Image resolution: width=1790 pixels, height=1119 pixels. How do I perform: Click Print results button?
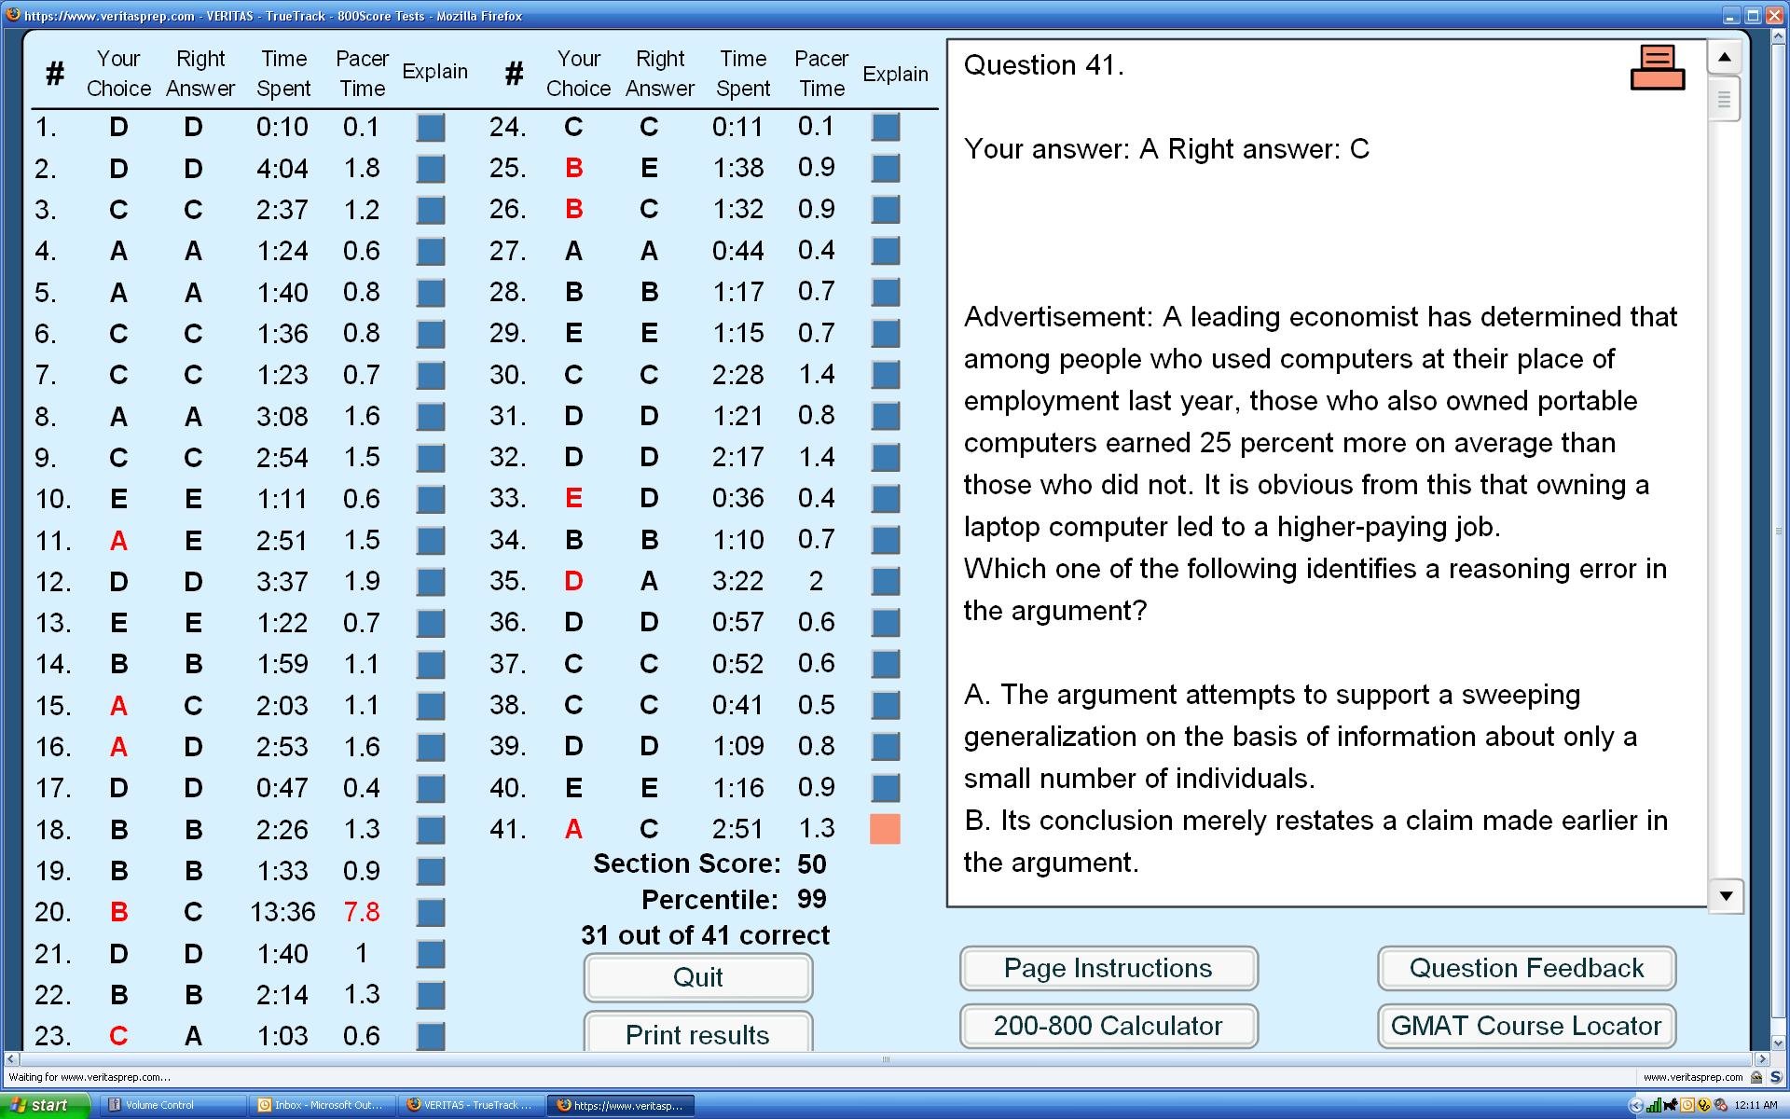pos(698,1033)
